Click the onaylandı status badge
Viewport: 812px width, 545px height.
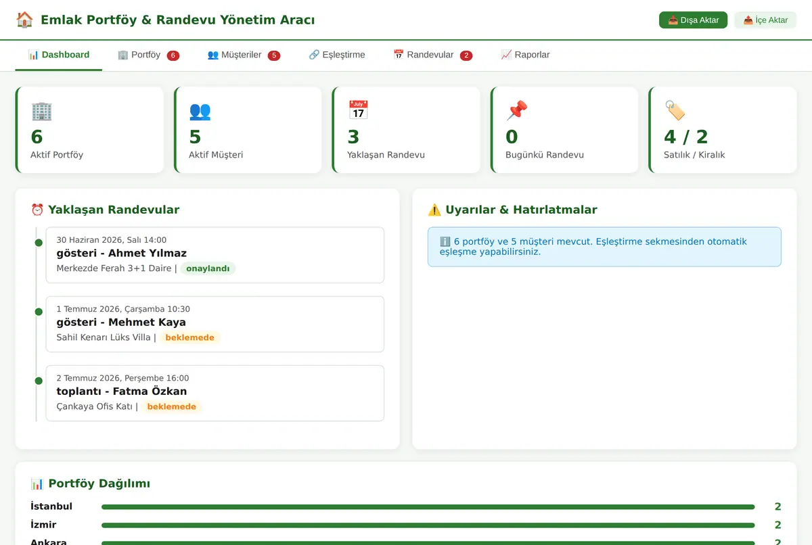(208, 268)
